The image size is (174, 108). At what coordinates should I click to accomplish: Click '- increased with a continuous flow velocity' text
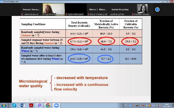(81, 87)
